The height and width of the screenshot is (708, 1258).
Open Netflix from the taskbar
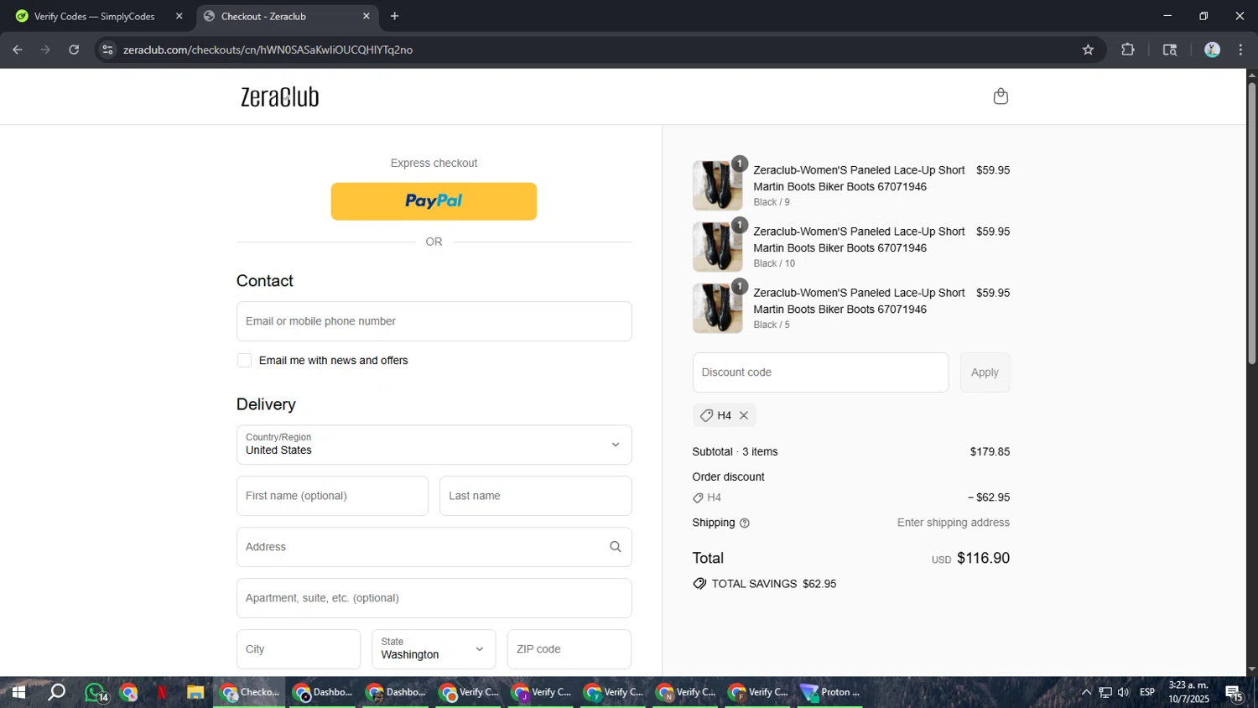tap(162, 692)
